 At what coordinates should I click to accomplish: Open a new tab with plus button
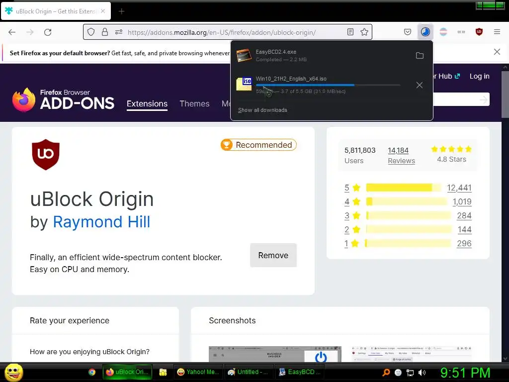(121, 11)
